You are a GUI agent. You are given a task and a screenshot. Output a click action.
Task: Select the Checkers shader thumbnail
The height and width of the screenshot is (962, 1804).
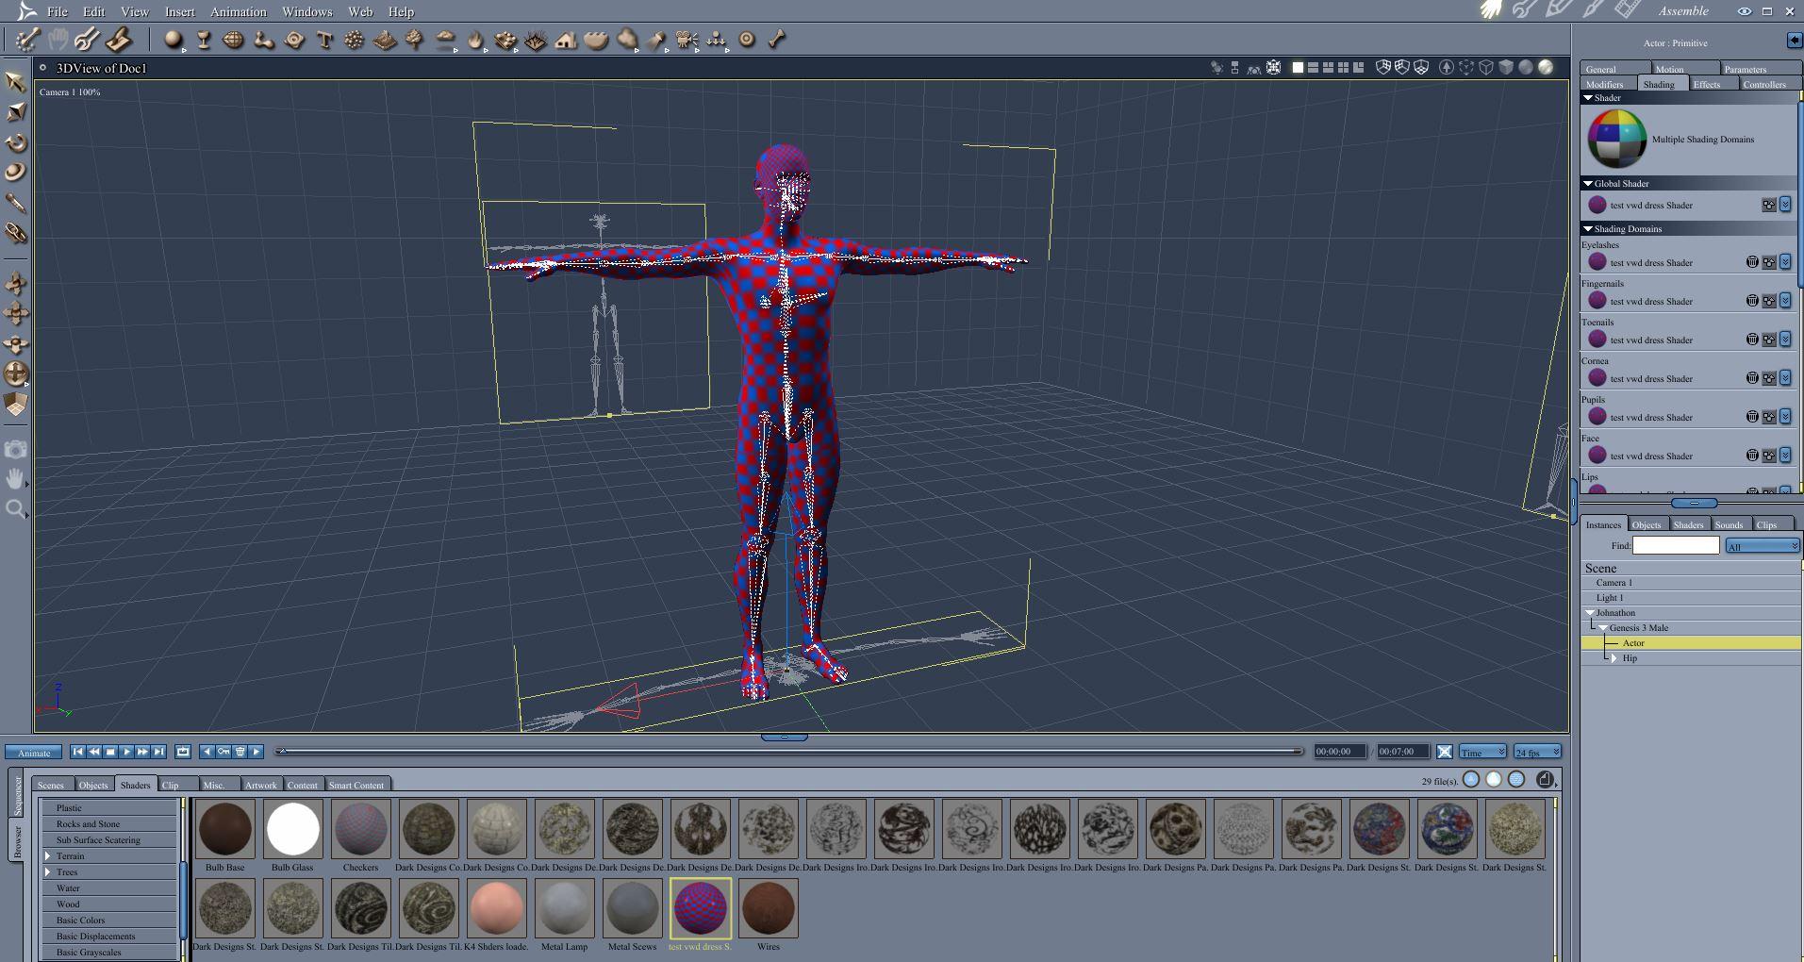point(361,830)
